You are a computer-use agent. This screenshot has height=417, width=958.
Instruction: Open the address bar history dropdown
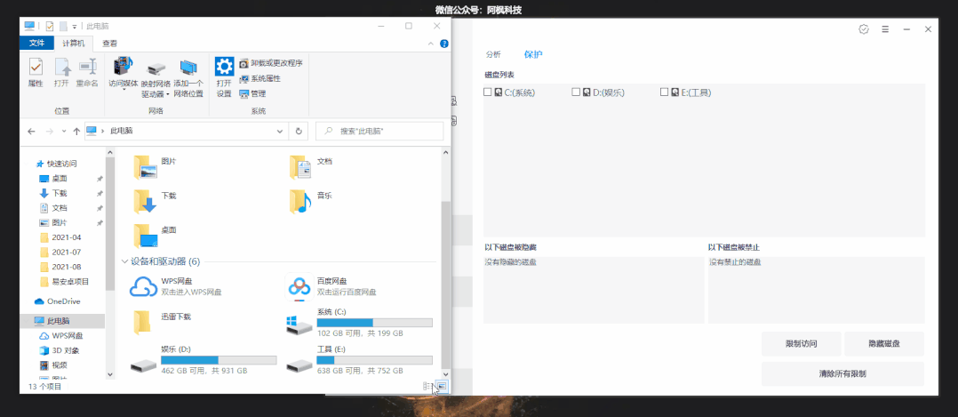pyautogui.click(x=281, y=131)
